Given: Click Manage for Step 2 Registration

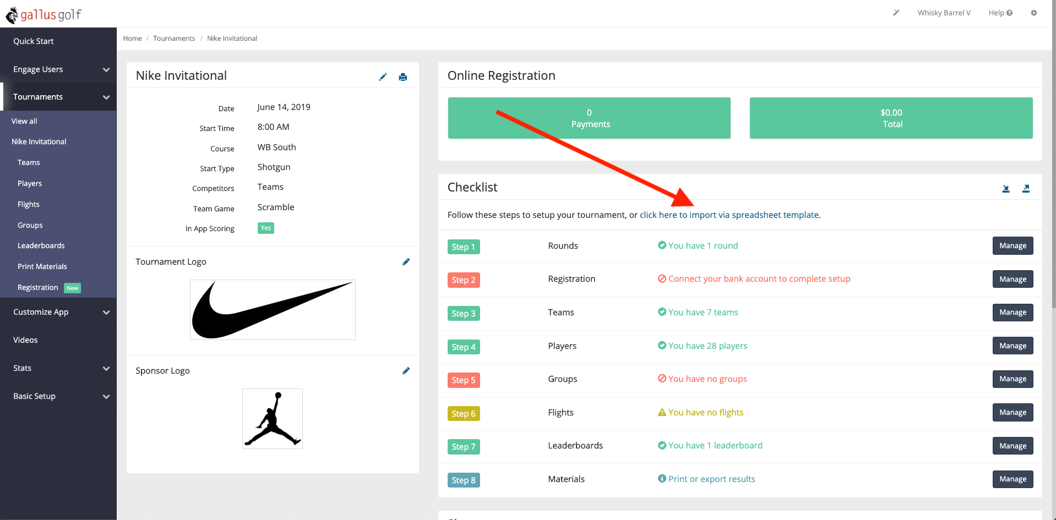Looking at the screenshot, I should (1012, 279).
